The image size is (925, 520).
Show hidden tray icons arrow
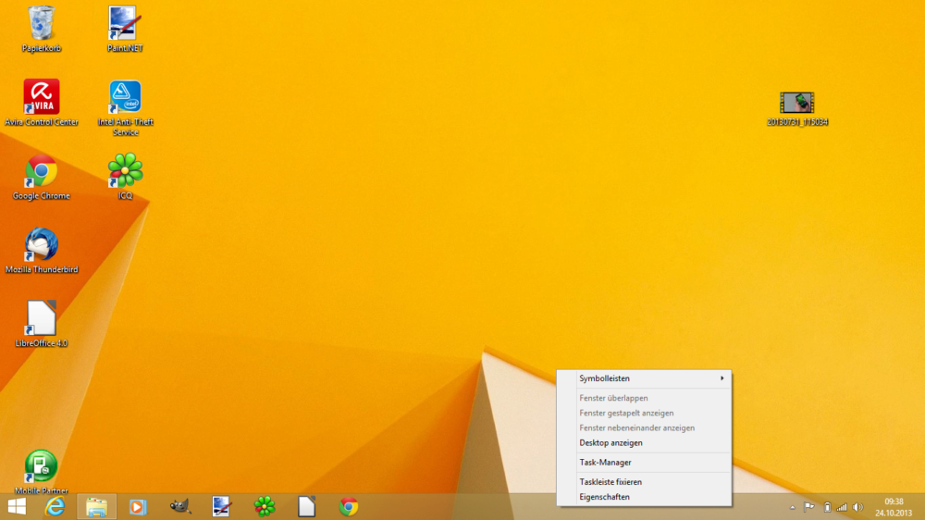pos(793,507)
